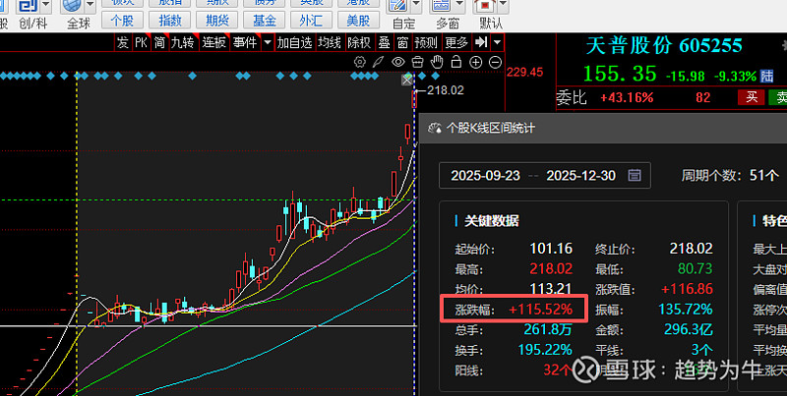Open the 预测 forecast item
This screenshot has width=787, height=396.
pos(426,42)
